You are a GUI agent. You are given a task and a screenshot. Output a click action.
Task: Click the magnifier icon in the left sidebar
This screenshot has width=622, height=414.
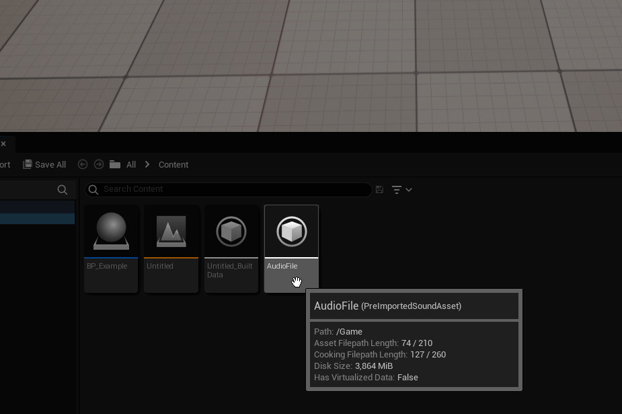pos(63,189)
